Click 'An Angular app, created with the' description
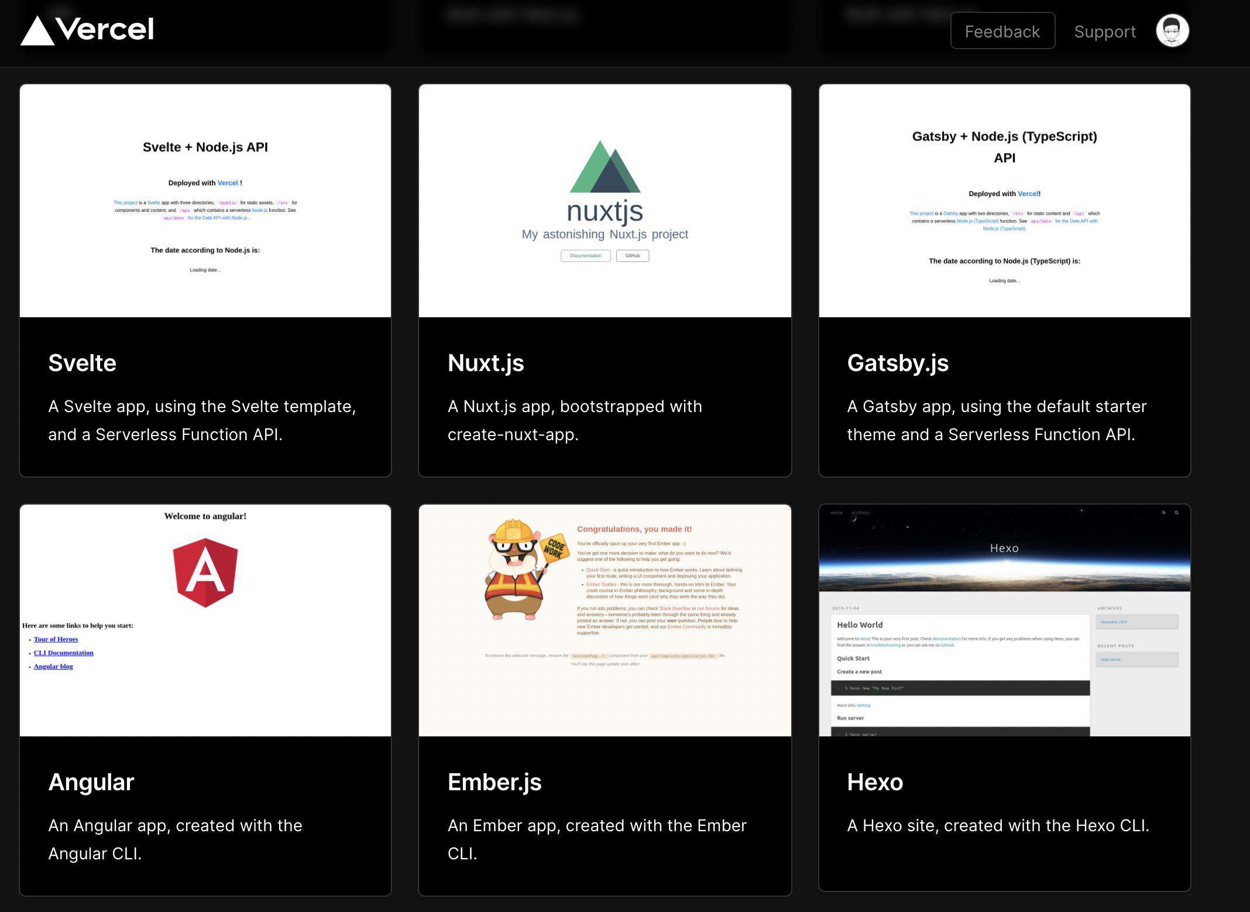 pyautogui.click(x=175, y=825)
